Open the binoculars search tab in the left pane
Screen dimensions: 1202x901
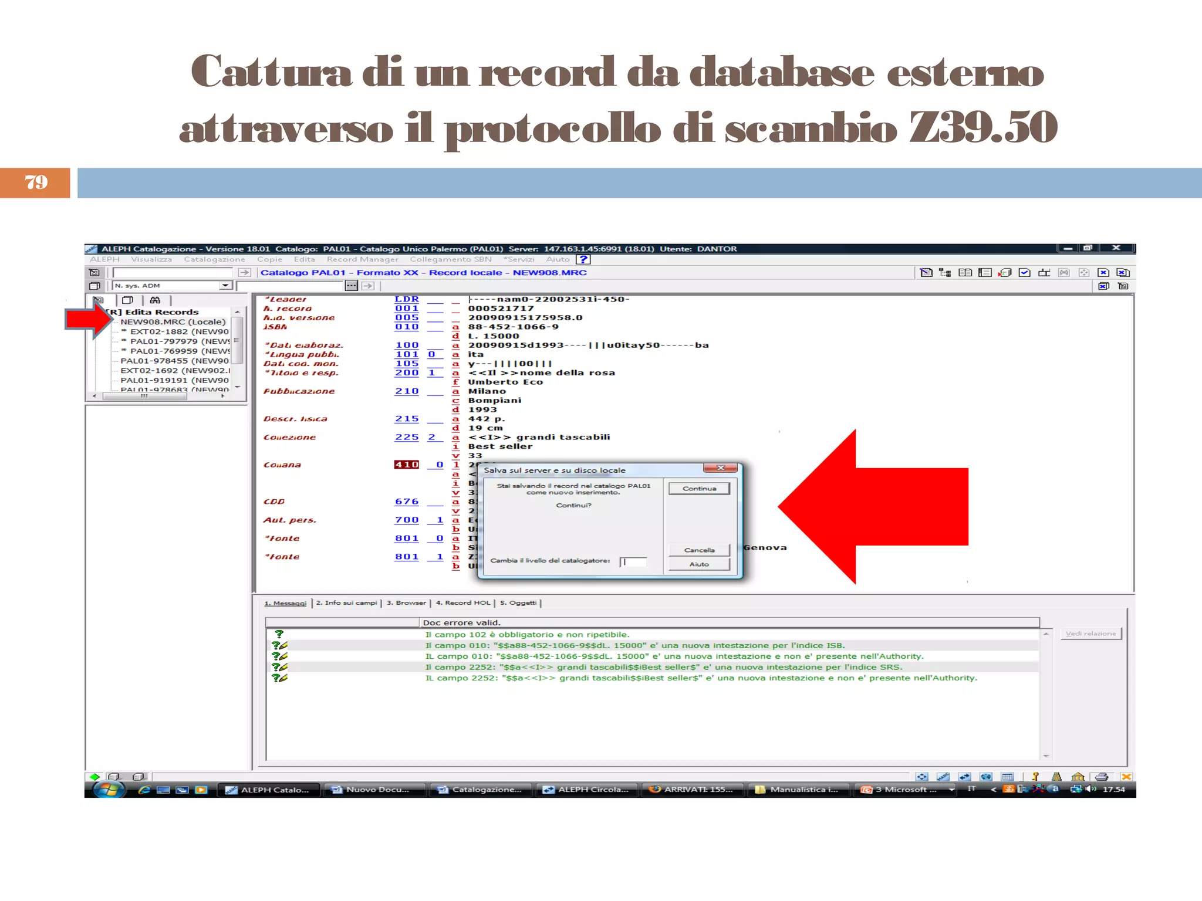[x=155, y=300]
